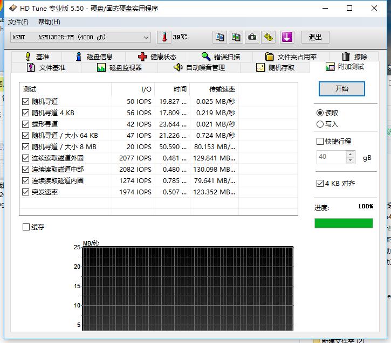Click the 50.590 time value cell
Image resolution: width=391 pixels, height=343 pixels.
(x=173, y=146)
